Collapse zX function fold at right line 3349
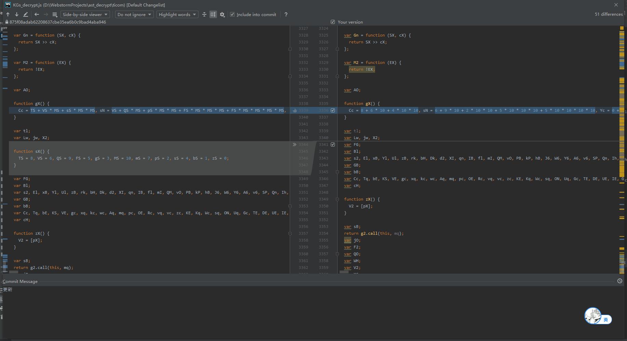The width and height of the screenshot is (627, 341). point(337,199)
